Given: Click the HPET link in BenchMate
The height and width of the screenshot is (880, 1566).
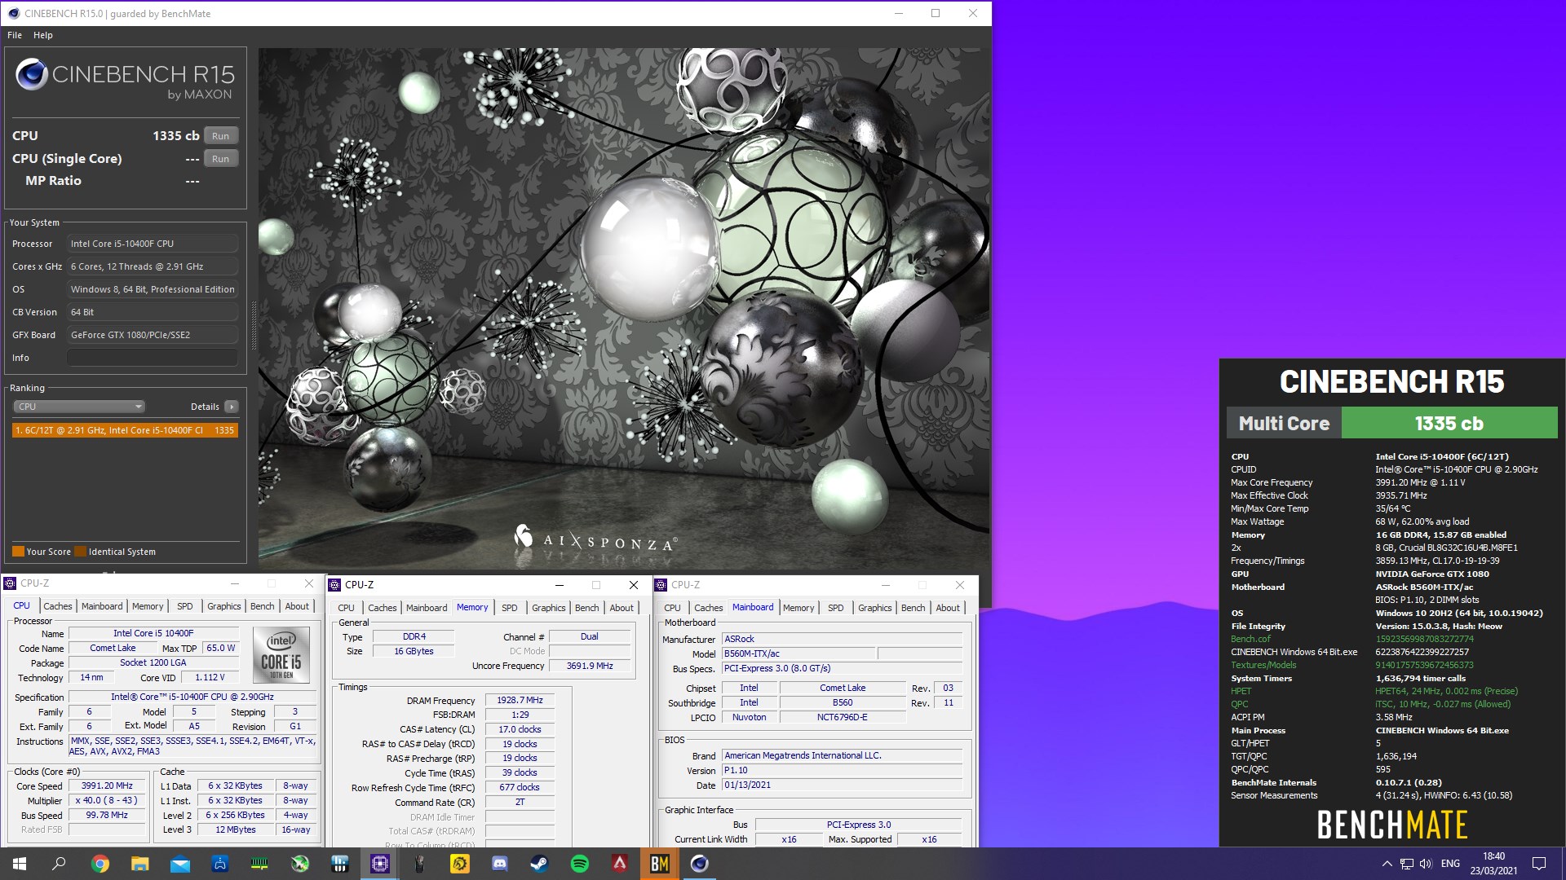Looking at the screenshot, I should tap(1241, 691).
